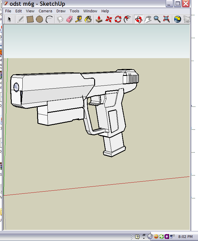
Task: Choose the Line pencil tool
Action: (21, 19)
